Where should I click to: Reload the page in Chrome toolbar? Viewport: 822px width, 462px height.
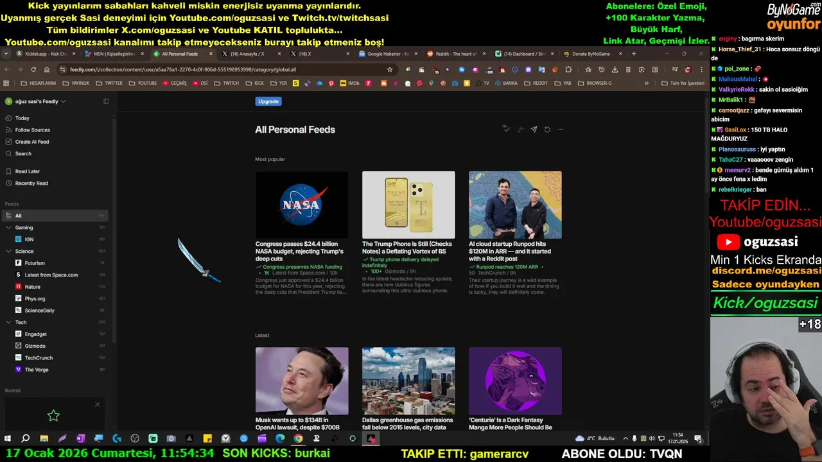[x=33, y=69]
